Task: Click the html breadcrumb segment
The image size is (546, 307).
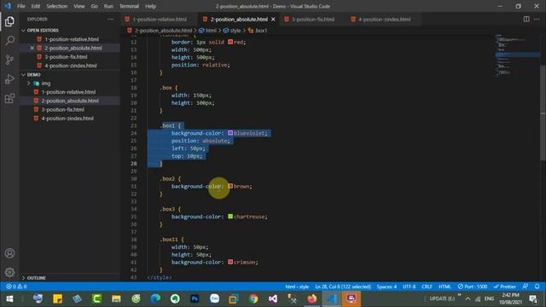Action: click(208, 31)
